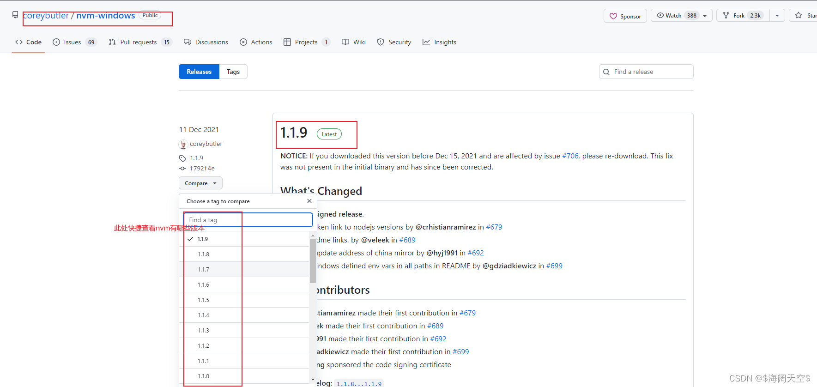Open issue #706 link

point(570,156)
